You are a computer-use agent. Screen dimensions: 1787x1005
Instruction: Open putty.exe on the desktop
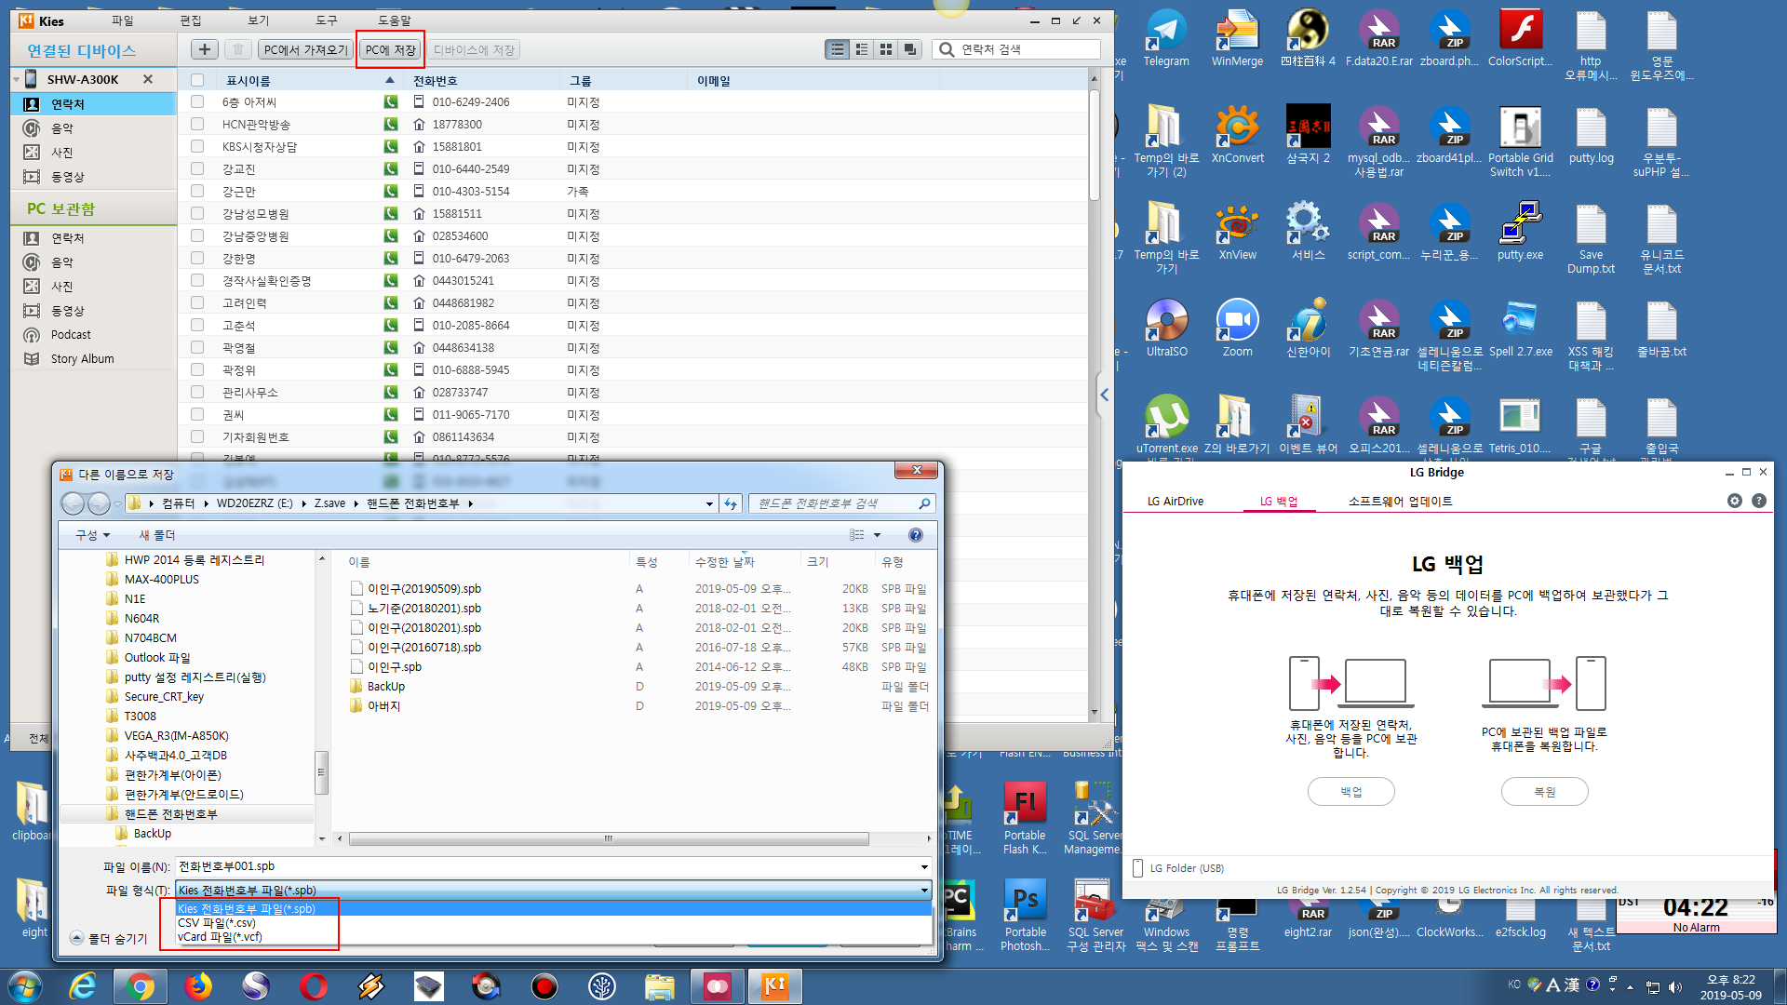click(x=1520, y=232)
